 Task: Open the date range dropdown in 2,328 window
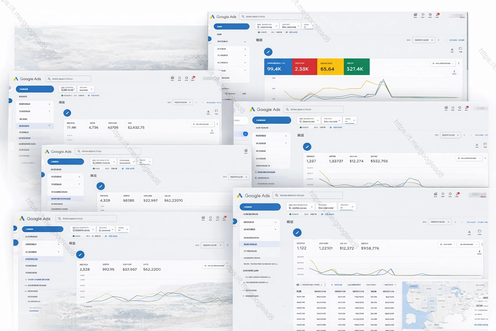click(x=212, y=245)
